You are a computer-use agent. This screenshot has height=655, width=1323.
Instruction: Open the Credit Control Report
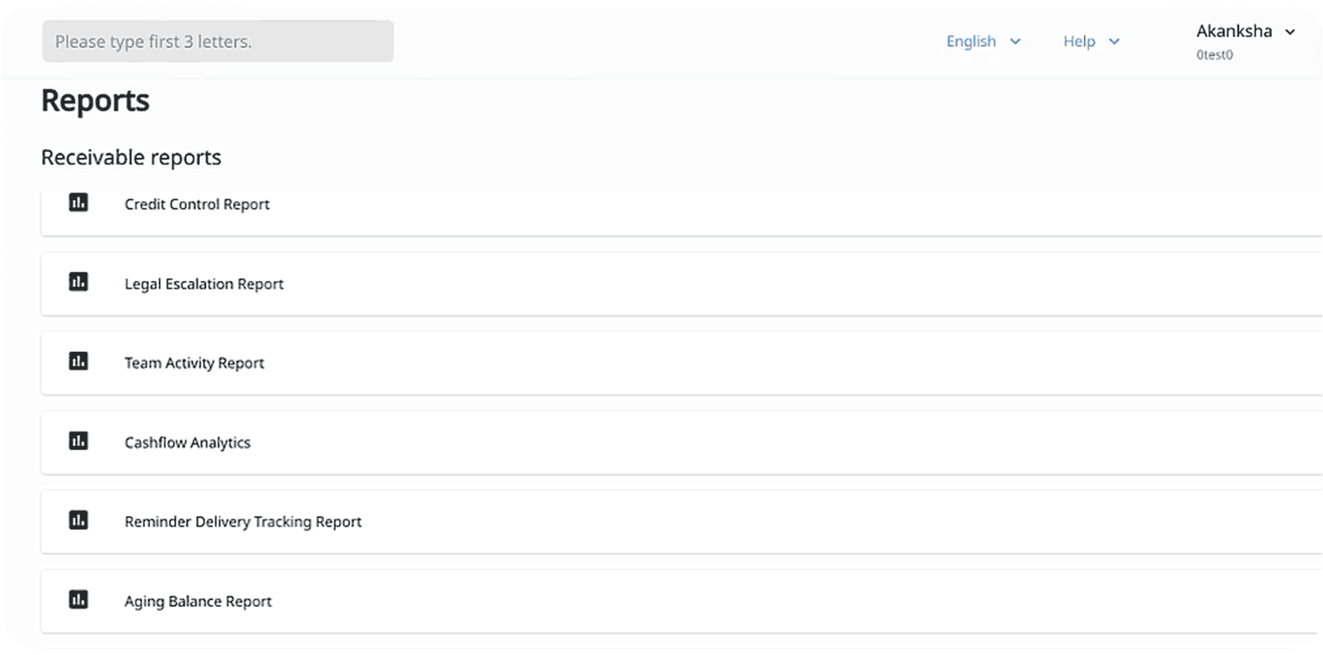(197, 205)
